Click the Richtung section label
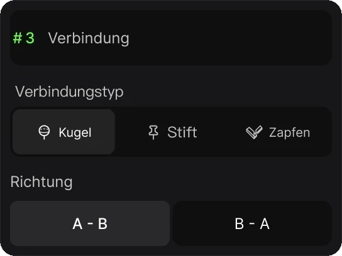 [41, 182]
